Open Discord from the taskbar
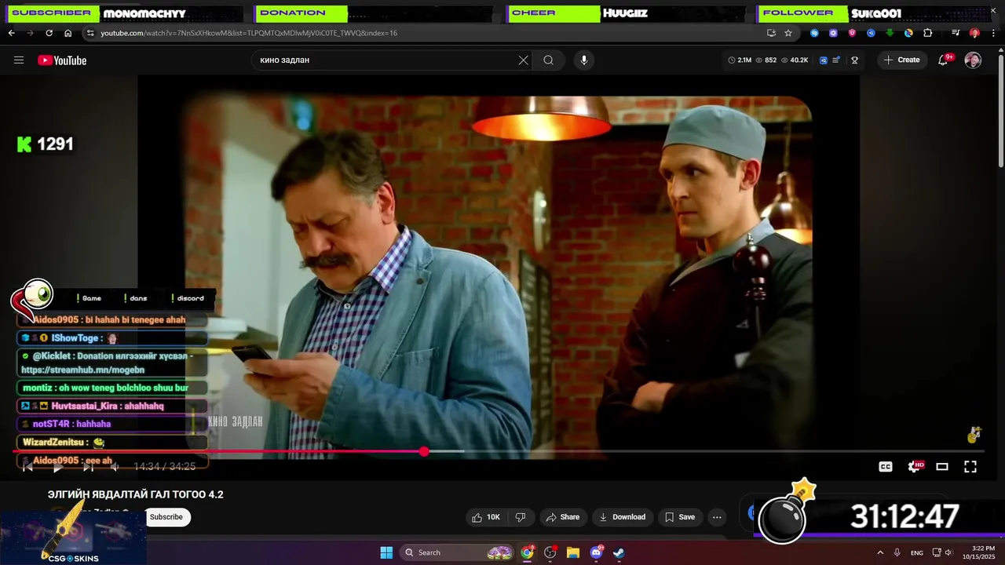Viewport: 1005px width, 565px height. [x=596, y=552]
